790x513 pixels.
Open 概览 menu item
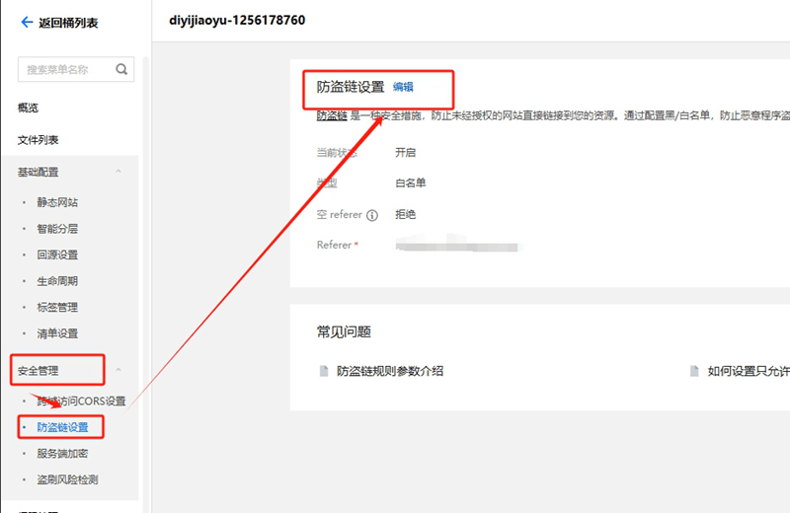(28, 108)
